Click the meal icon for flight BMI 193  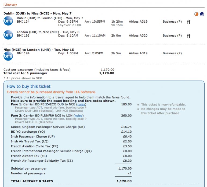tap(188, 36)
